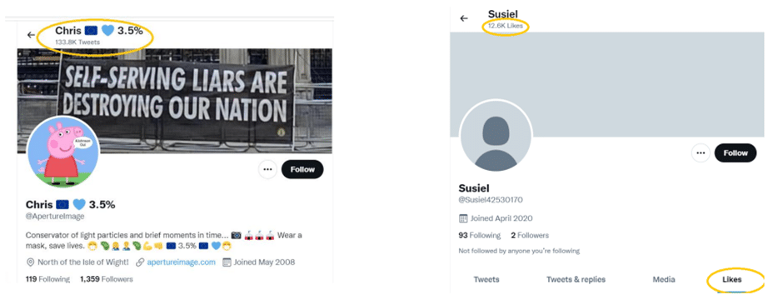Click Susiel's default grey avatar
Screen dimensions: 783x305
496,136
